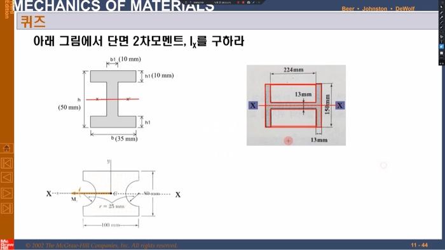Click the slide number '11 - 44'
The height and width of the screenshot is (250, 445).
tap(419, 245)
